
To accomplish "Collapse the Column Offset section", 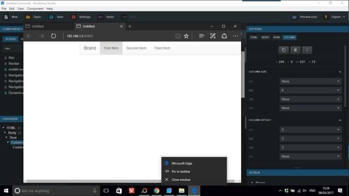I will pos(340,120).
